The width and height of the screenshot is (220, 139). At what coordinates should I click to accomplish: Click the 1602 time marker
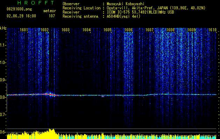[45, 30]
